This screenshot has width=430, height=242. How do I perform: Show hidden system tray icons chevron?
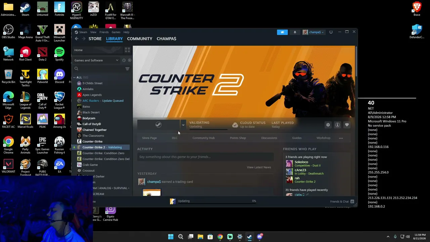(388, 237)
